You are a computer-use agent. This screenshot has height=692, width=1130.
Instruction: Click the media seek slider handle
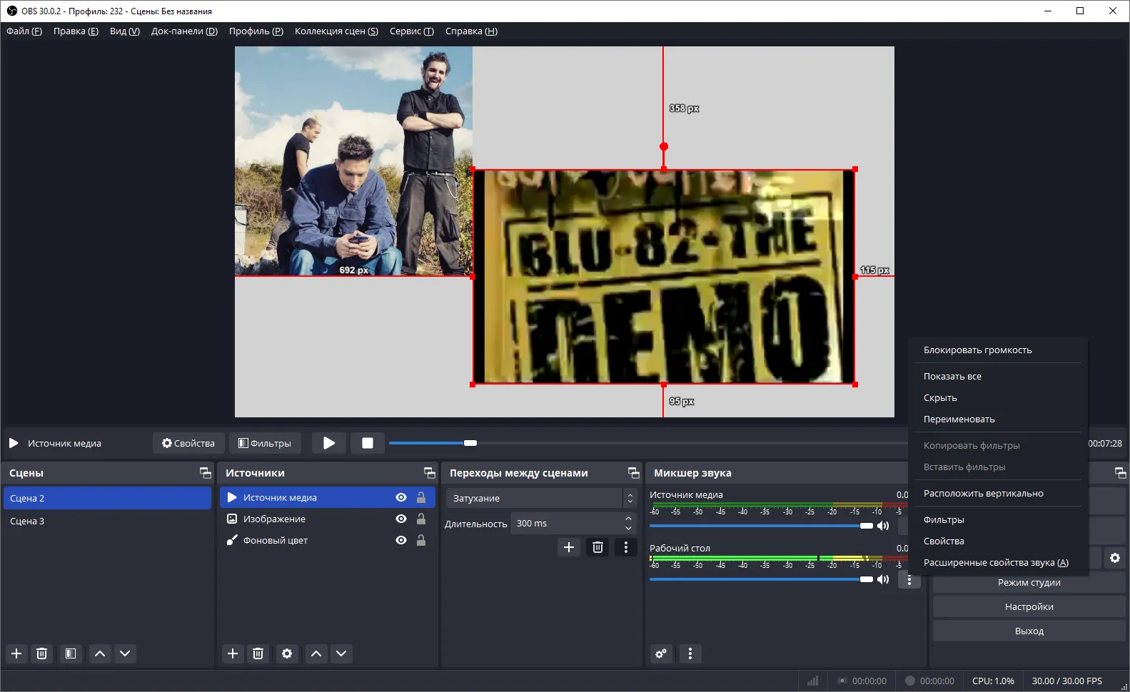point(470,443)
